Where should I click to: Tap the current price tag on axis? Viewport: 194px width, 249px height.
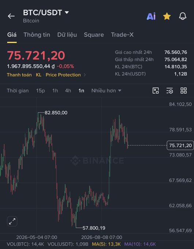[x=180, y=145]
